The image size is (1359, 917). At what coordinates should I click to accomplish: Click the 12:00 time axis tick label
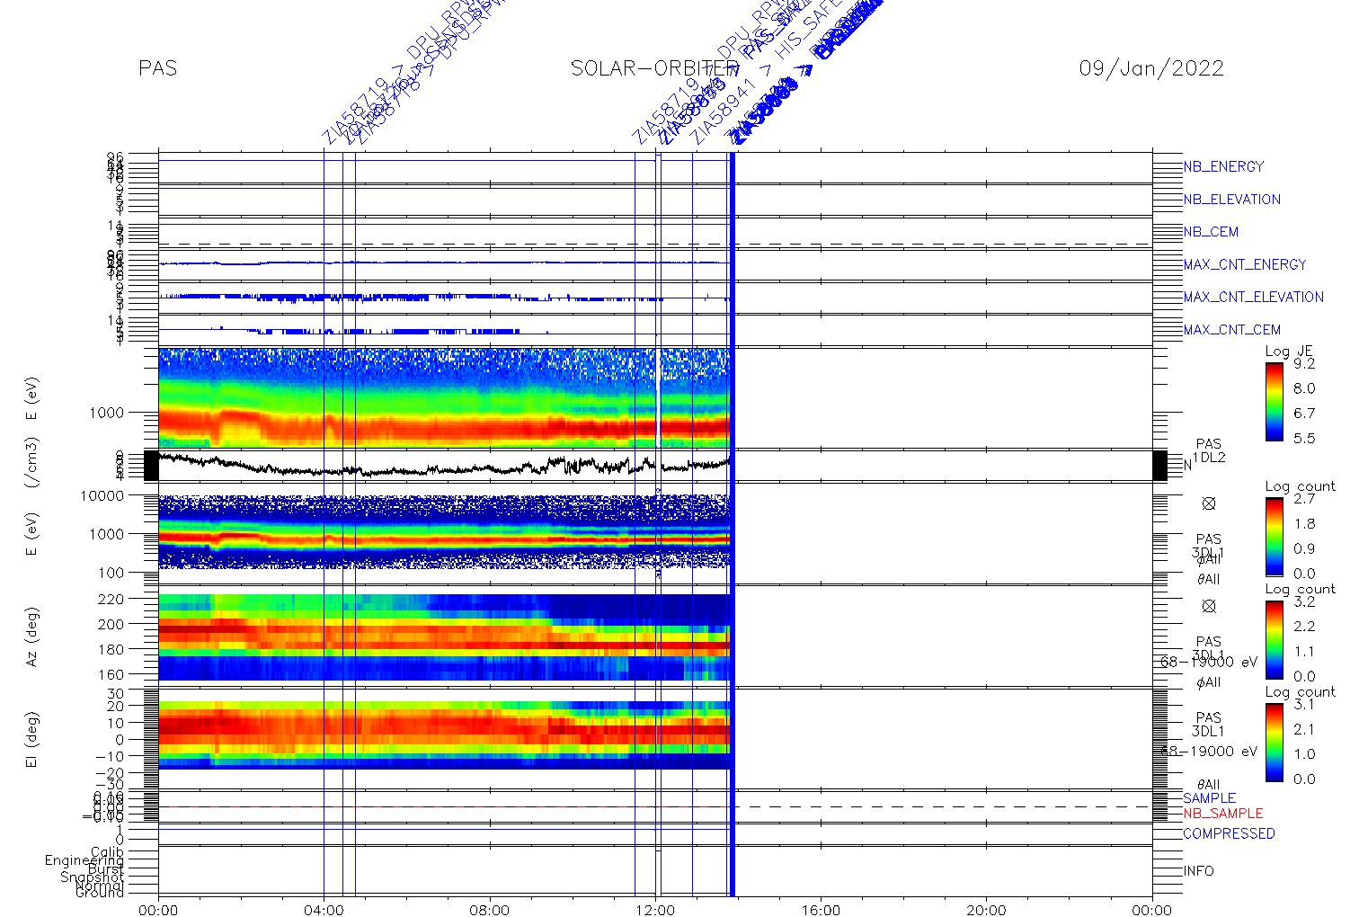[x=655, y=910]
